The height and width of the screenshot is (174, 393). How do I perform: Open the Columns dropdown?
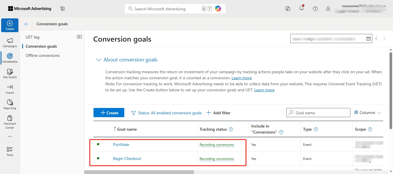[x=368, y=113]
